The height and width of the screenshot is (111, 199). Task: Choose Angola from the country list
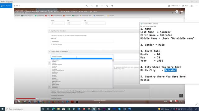[x=54, y=68]
